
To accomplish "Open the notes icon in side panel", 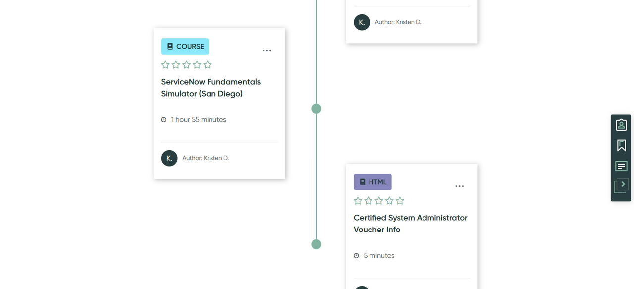I will (x=621, y=166).
